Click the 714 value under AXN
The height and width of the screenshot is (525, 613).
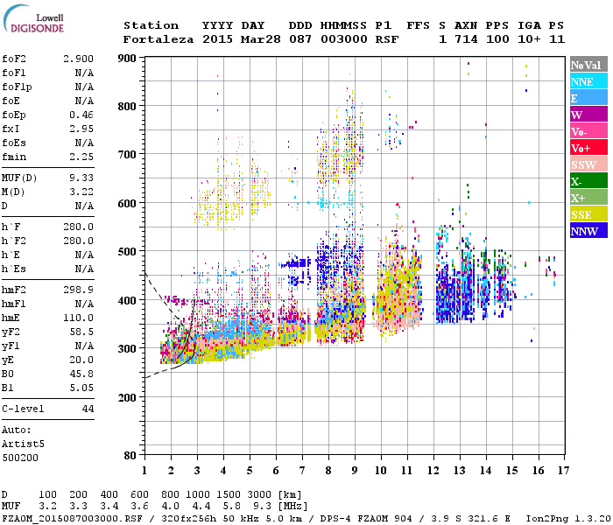click(x=466, y=39)
